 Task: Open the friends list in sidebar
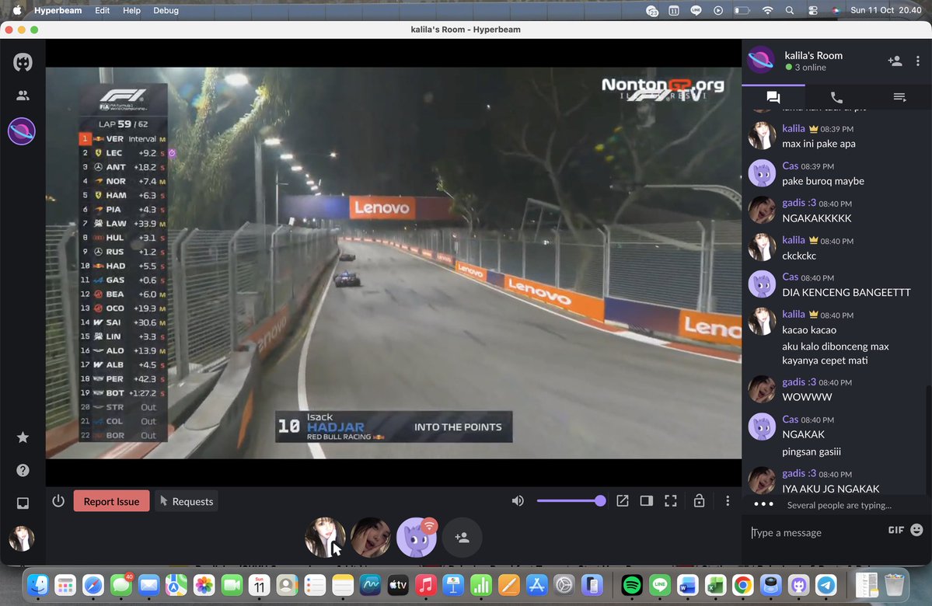point(23,96)
